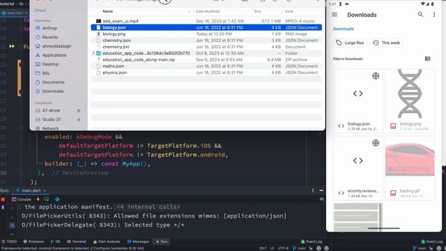Image resolution: width=446 pixels, height=251 pixels.
Task: Sort Finder list by Date Modified column
Action: click(208, 11)
